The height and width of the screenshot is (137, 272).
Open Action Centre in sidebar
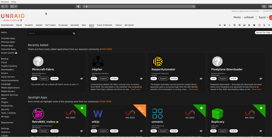click(9, 53)
